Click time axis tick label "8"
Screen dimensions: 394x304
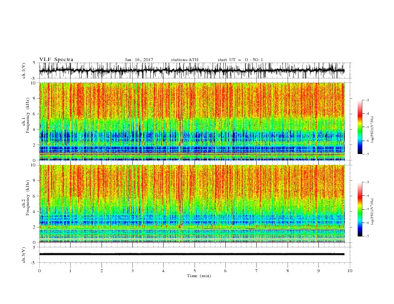pyautogui.click(x=288, y=271)
